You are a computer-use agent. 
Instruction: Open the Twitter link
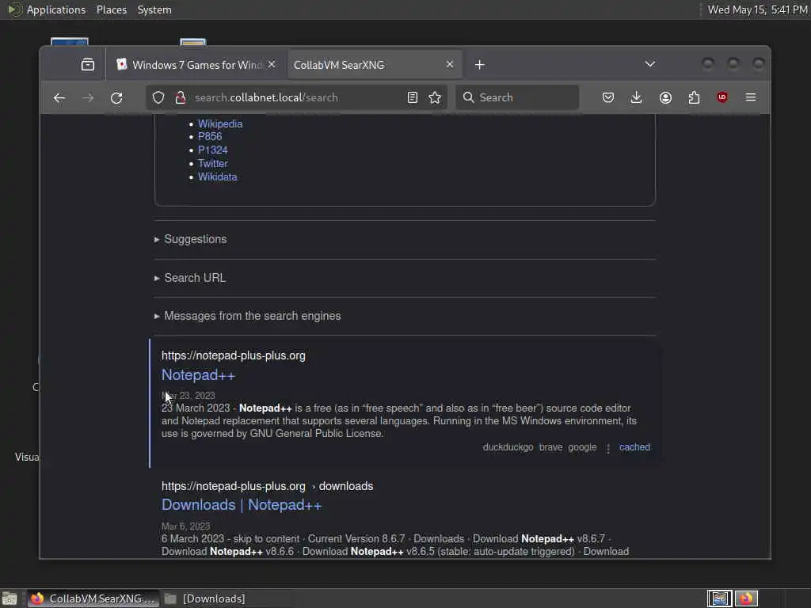212,163
